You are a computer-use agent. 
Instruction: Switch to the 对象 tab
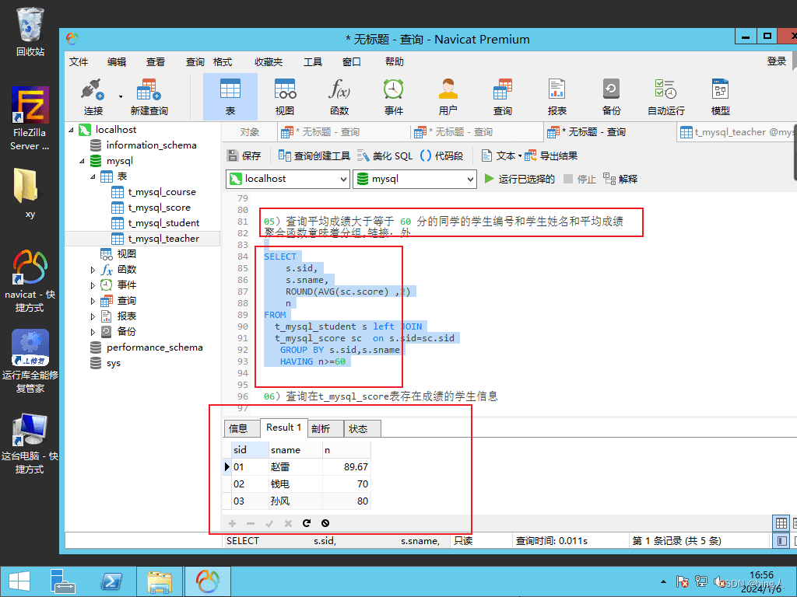250,132
